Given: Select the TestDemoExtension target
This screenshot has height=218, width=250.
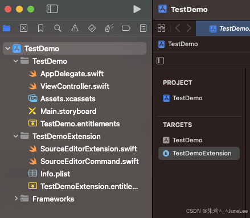Looking at the screenshot, I should click(199, 153).
